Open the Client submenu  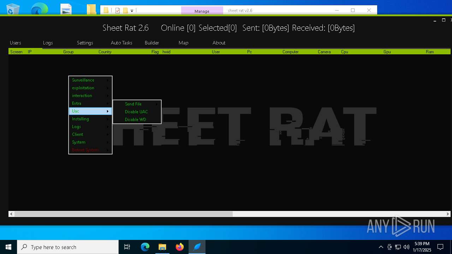coord(90,134)
